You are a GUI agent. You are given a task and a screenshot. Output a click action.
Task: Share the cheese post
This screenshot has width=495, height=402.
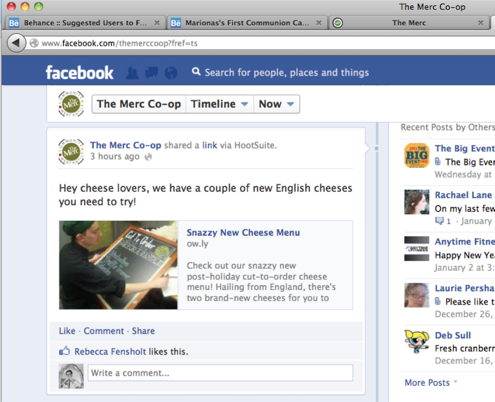coord(143,331)
